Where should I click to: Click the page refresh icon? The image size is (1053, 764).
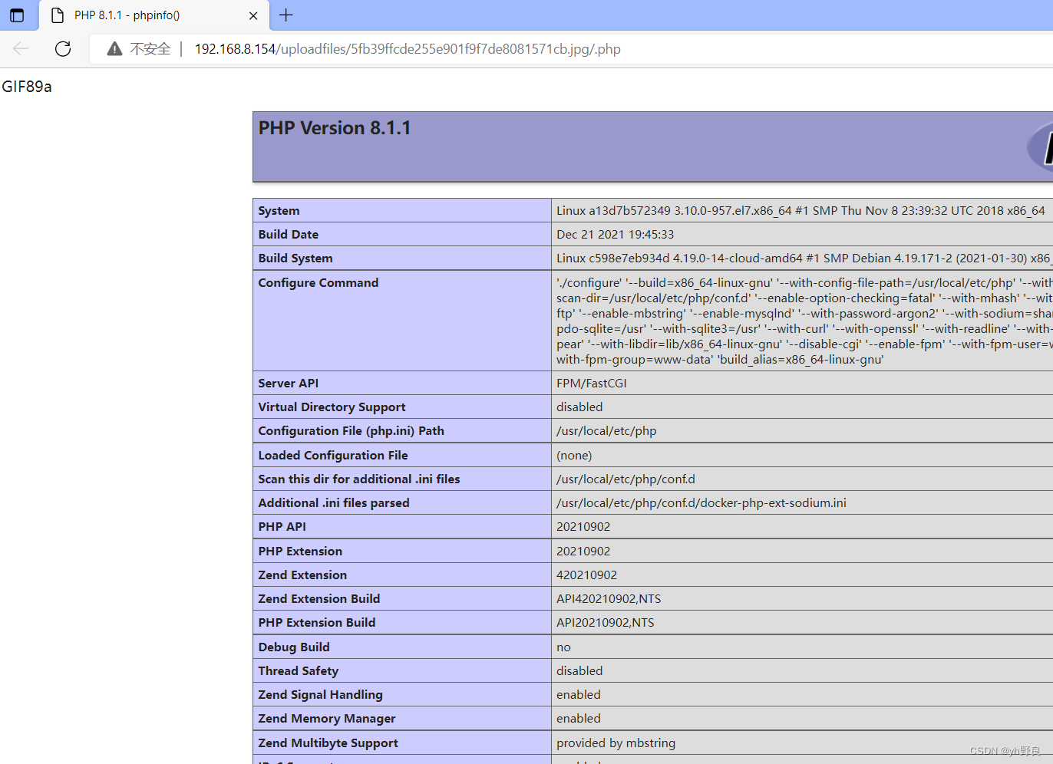tap(62, 48)
